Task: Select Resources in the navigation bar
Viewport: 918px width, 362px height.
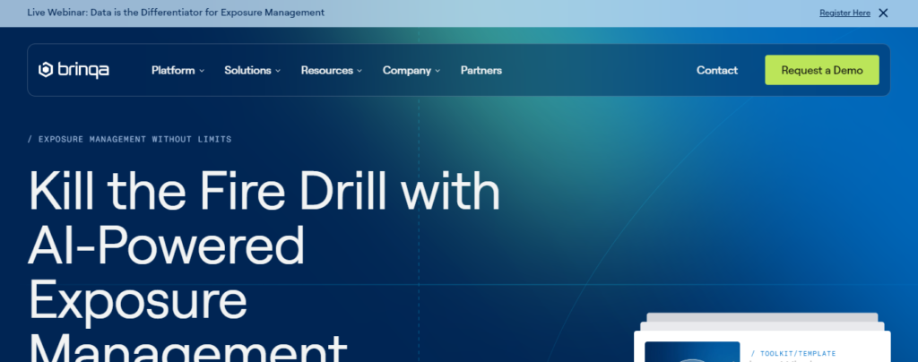Action: coord(326,70)
